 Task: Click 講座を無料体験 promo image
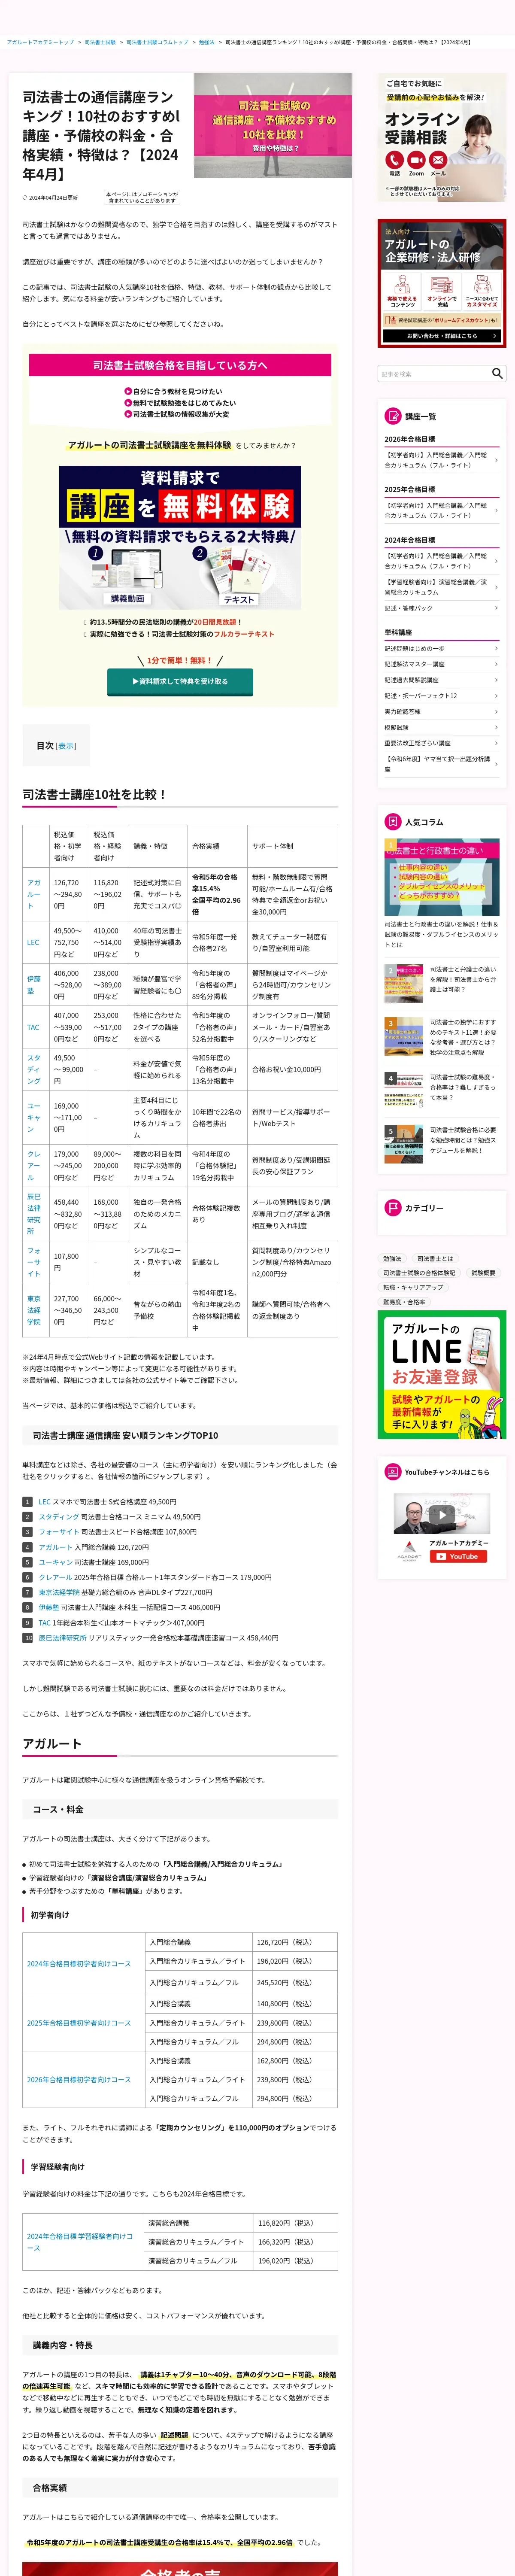point(180,537)
